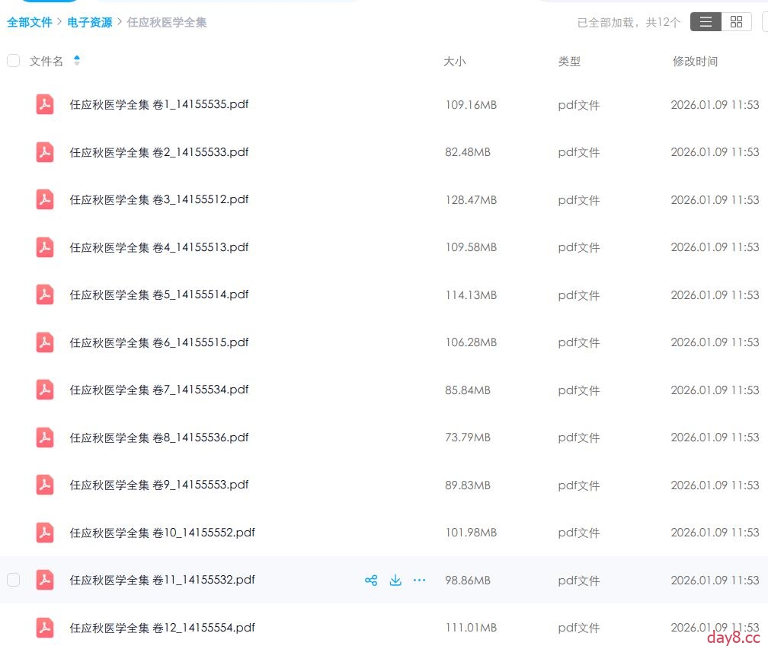Switch to grid view layout

coord(736,22)
